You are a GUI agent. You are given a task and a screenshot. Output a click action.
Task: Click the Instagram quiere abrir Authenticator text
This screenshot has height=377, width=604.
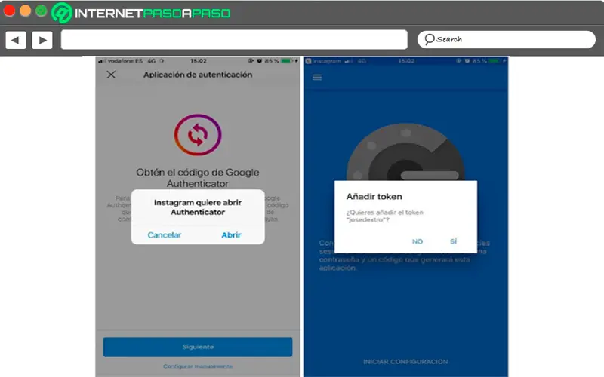198,207
